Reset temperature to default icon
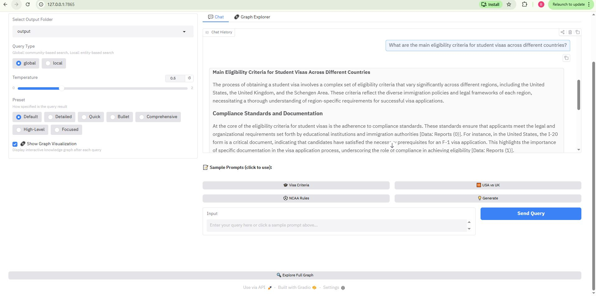This screenshot has width=596, height=296. tap(189, 78)
